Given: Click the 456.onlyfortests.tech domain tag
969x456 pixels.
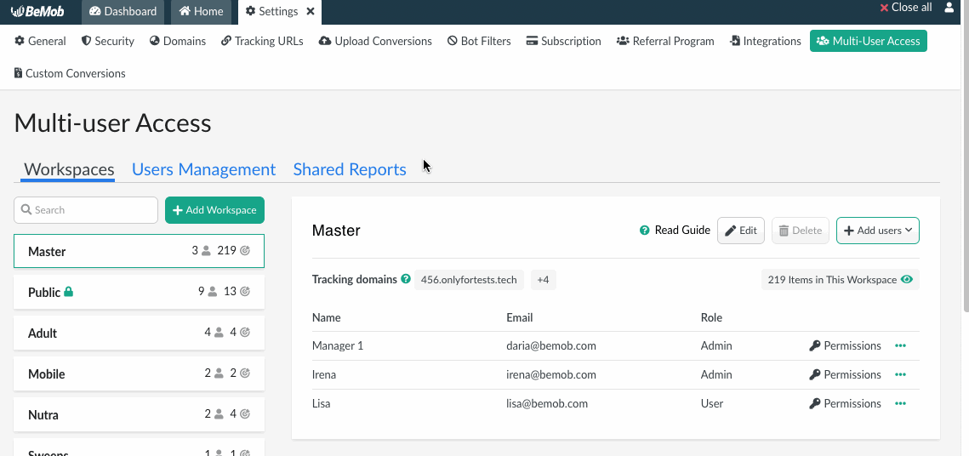Looking at the screenshot, I should click(469, 280).
